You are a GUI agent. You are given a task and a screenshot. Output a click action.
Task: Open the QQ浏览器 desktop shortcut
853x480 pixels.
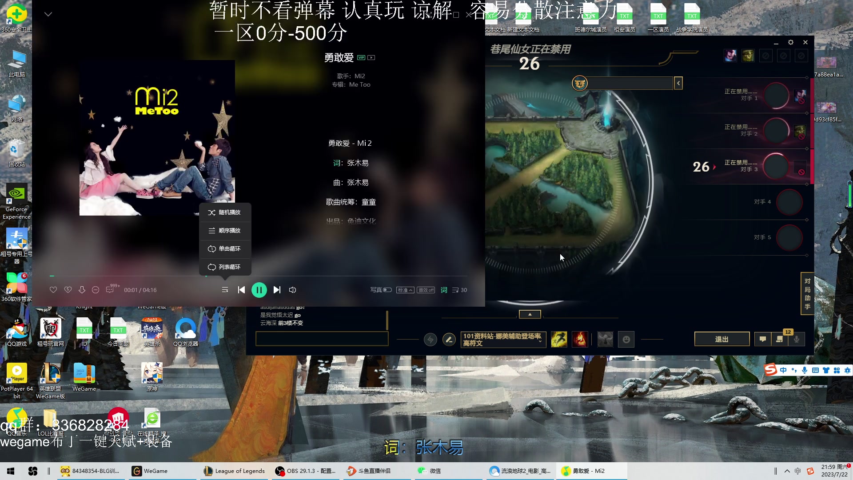[186, 332]
